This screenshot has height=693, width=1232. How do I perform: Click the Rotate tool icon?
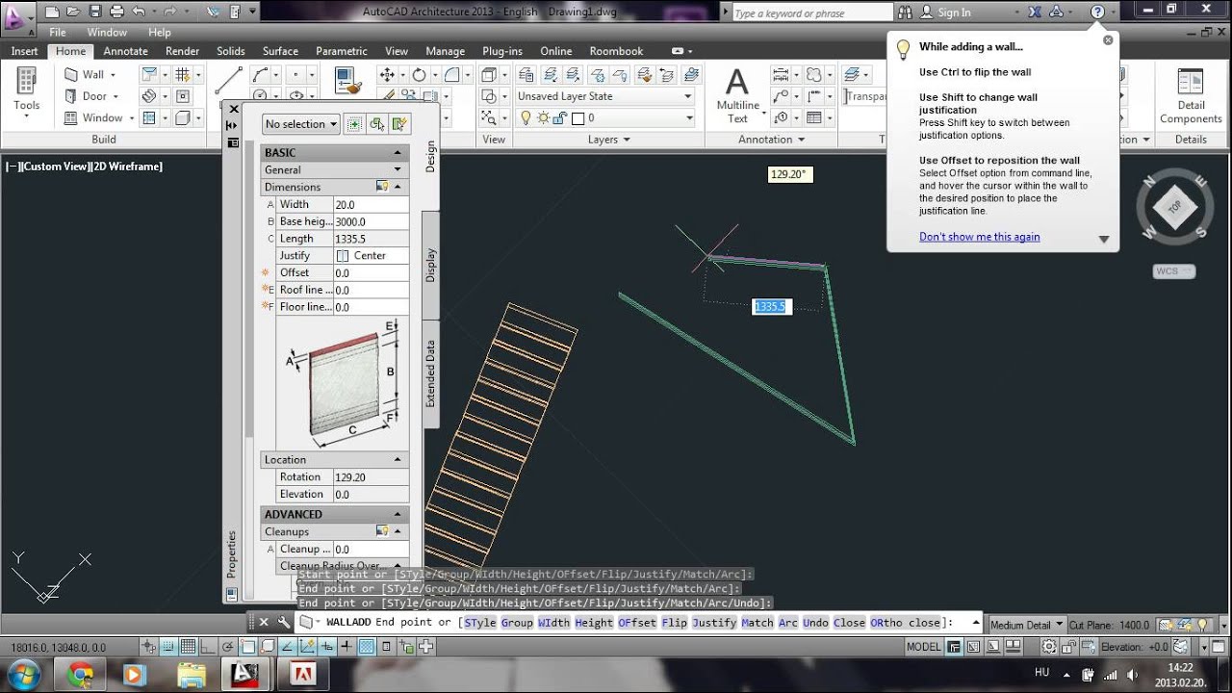pyautogui.click(x=419, y=75)
